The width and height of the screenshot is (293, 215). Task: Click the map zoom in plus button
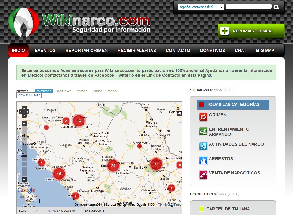24,124
